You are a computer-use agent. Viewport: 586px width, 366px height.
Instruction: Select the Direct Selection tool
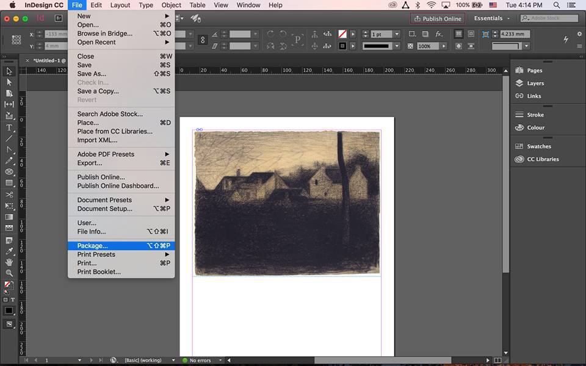[9, 82]
